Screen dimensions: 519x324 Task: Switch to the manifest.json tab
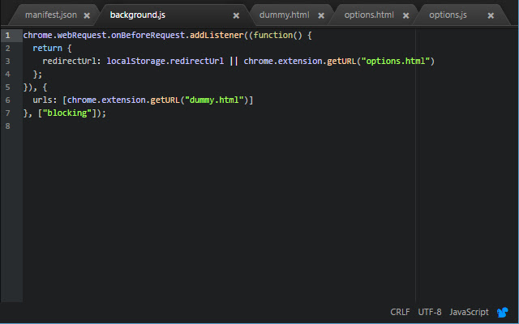tap(51, 15)
